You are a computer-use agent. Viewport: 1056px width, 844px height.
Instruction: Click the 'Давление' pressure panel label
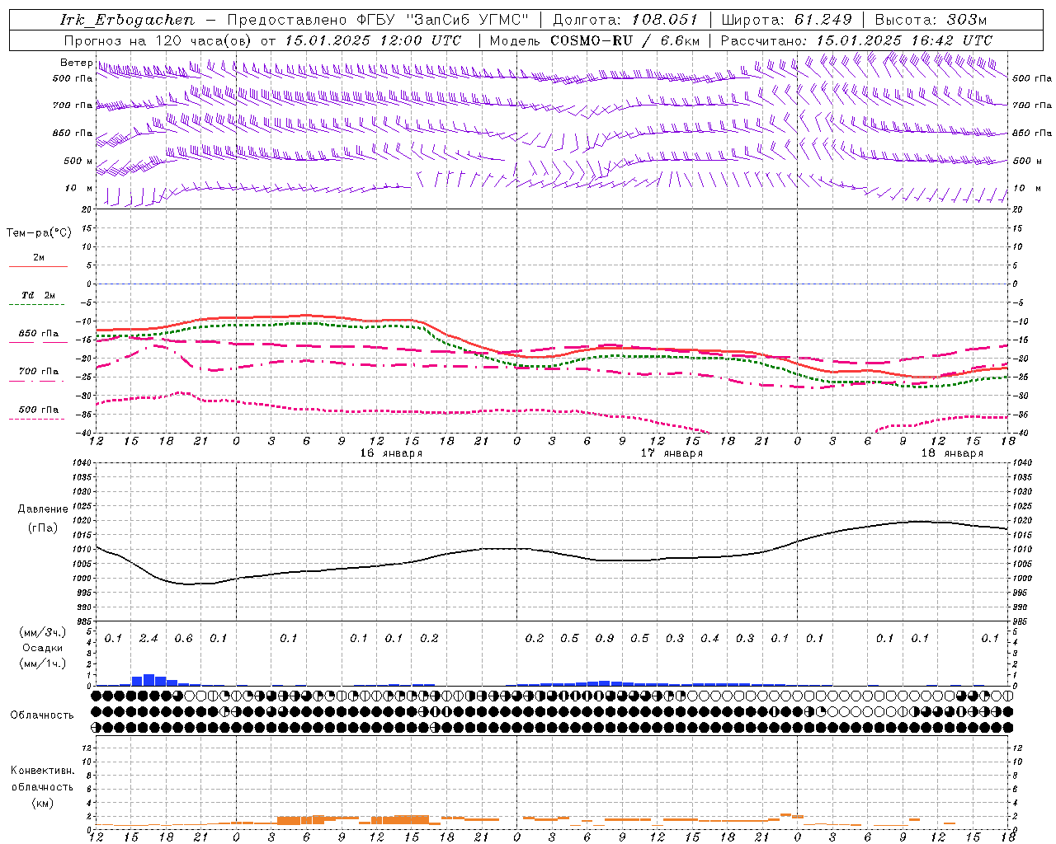tap(43, 509)
